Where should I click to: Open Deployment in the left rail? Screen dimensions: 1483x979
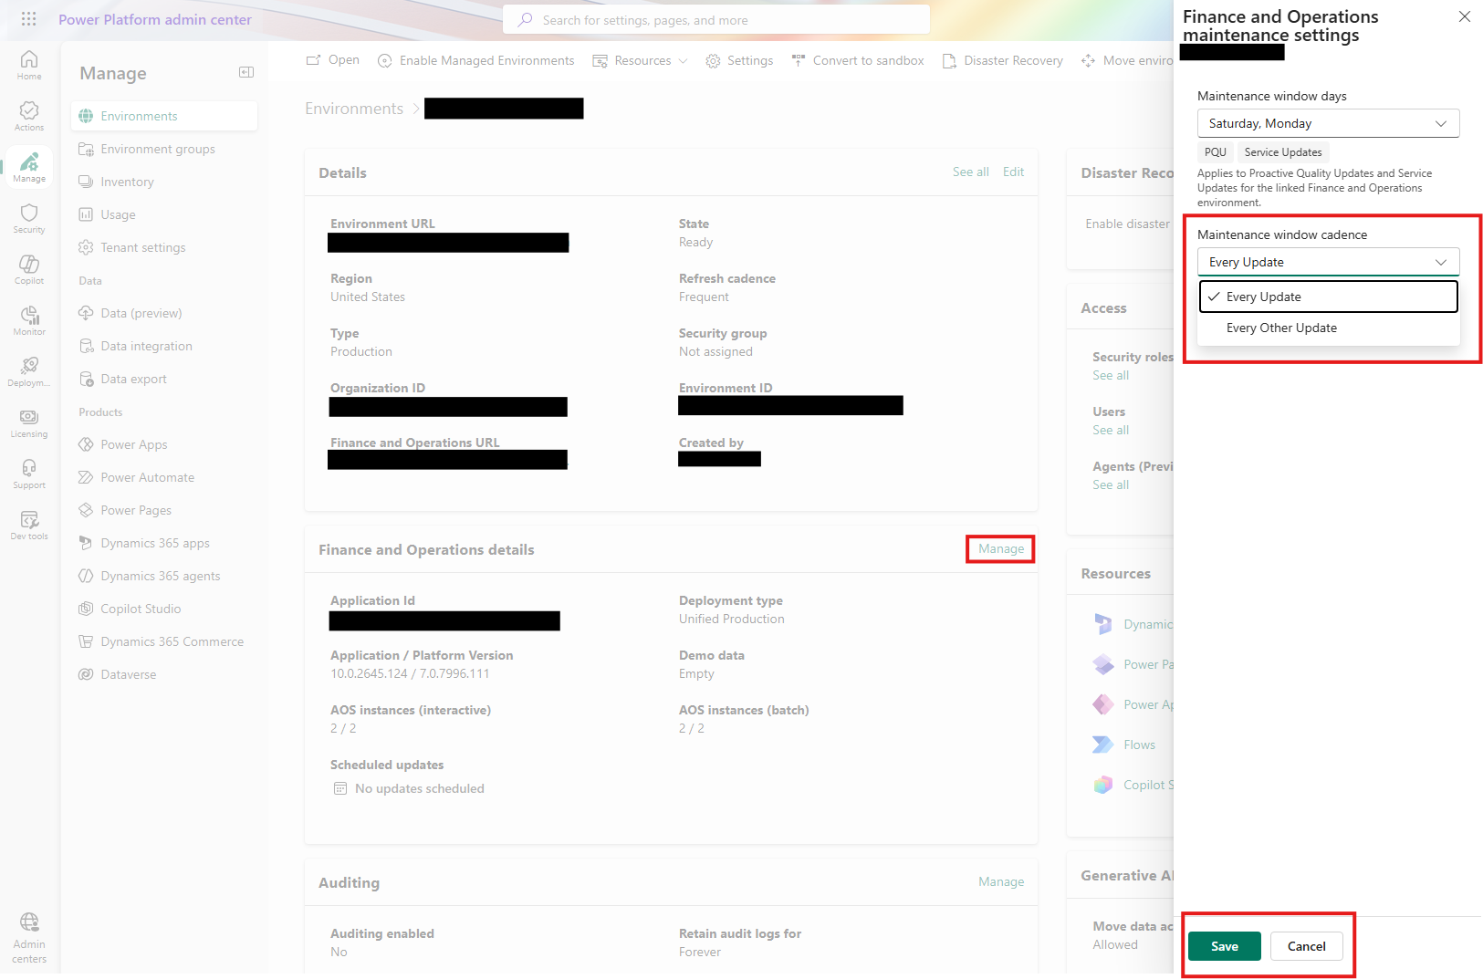pos(29,371)
